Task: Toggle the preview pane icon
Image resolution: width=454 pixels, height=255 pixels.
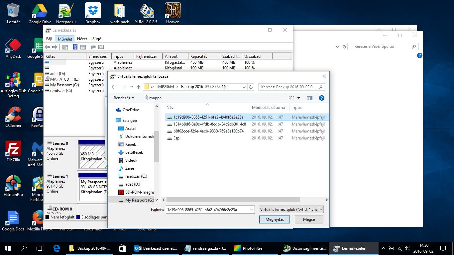Action: [x=310, y=98]
